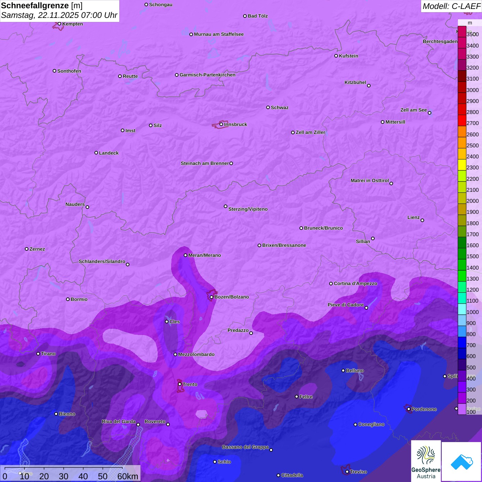Select the "Sonthofen" label
482x482 pixels.
(69, 71)
